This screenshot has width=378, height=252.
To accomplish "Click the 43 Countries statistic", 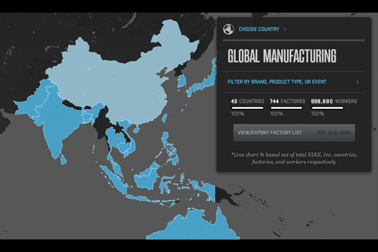I will click(247, 101).
